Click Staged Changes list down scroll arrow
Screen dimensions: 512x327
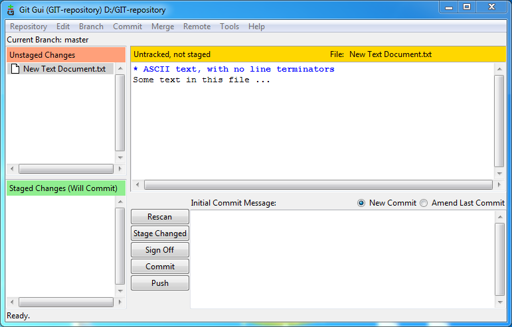click(x=120, y=291)
